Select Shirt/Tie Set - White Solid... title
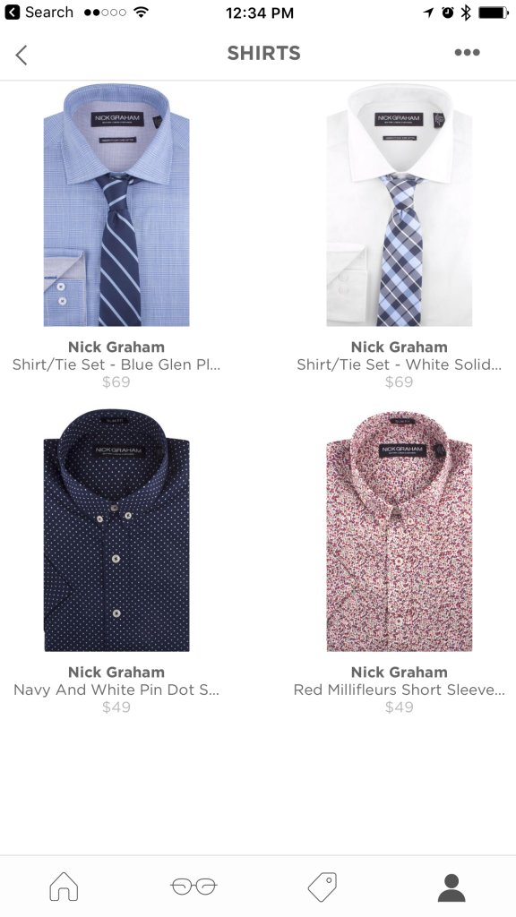 click(x=399, y=364)
